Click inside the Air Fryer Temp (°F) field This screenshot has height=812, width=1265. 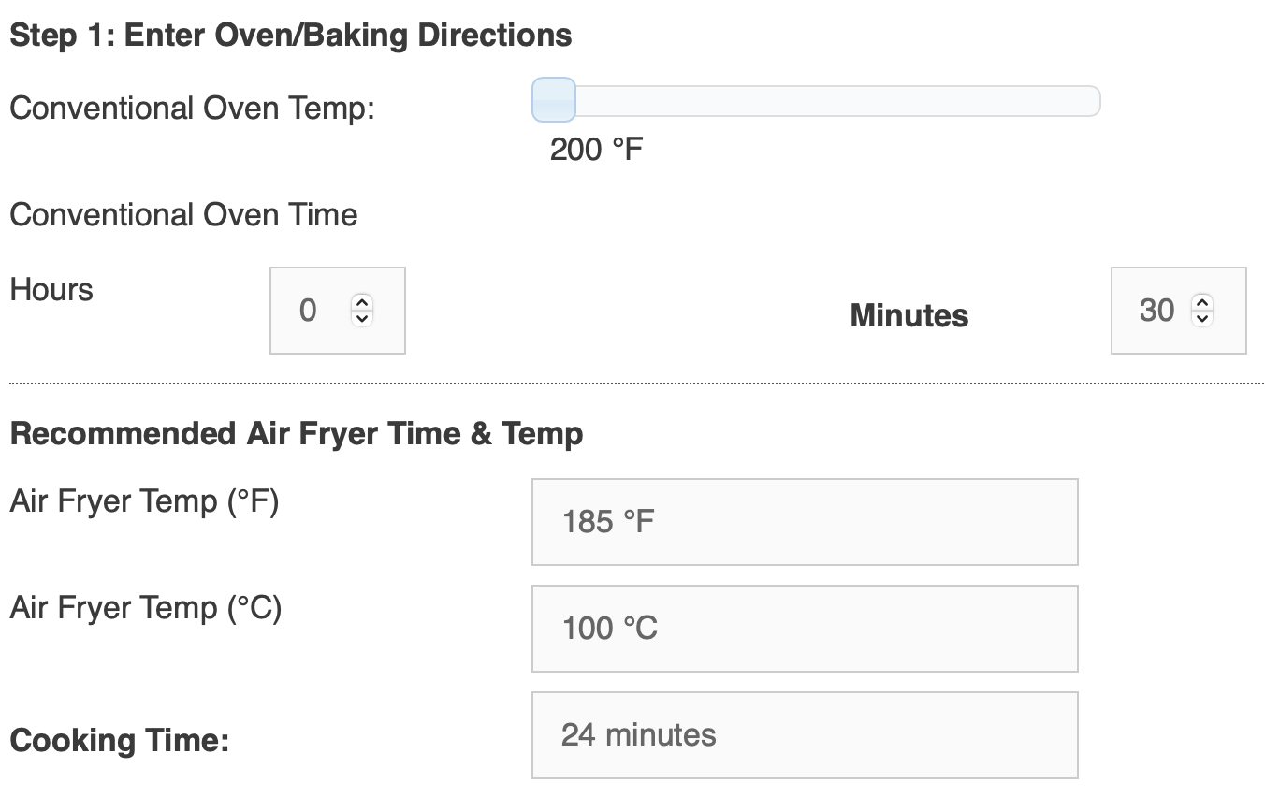(x=805, y=521)
